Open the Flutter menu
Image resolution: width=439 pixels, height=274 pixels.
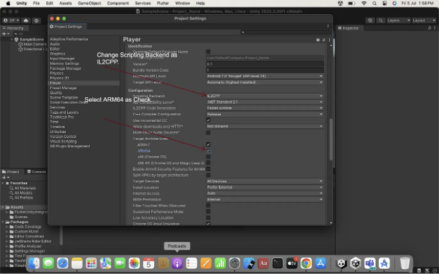click(x=163, y=3)
